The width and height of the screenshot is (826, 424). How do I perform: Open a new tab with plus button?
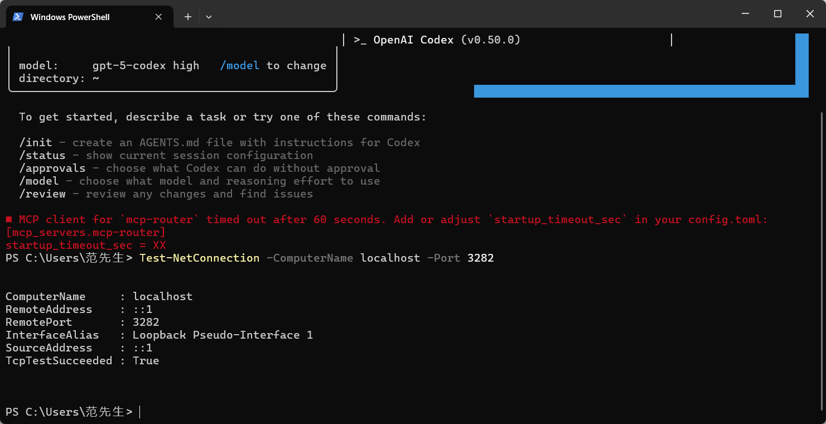pos(188,17)
